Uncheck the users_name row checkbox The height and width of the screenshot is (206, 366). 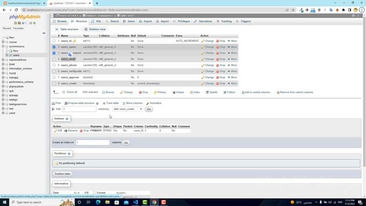pos(54,47)
